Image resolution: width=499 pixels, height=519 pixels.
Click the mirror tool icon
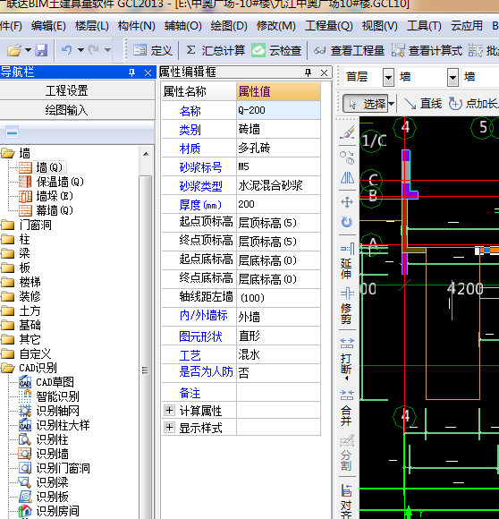[347, 178]
